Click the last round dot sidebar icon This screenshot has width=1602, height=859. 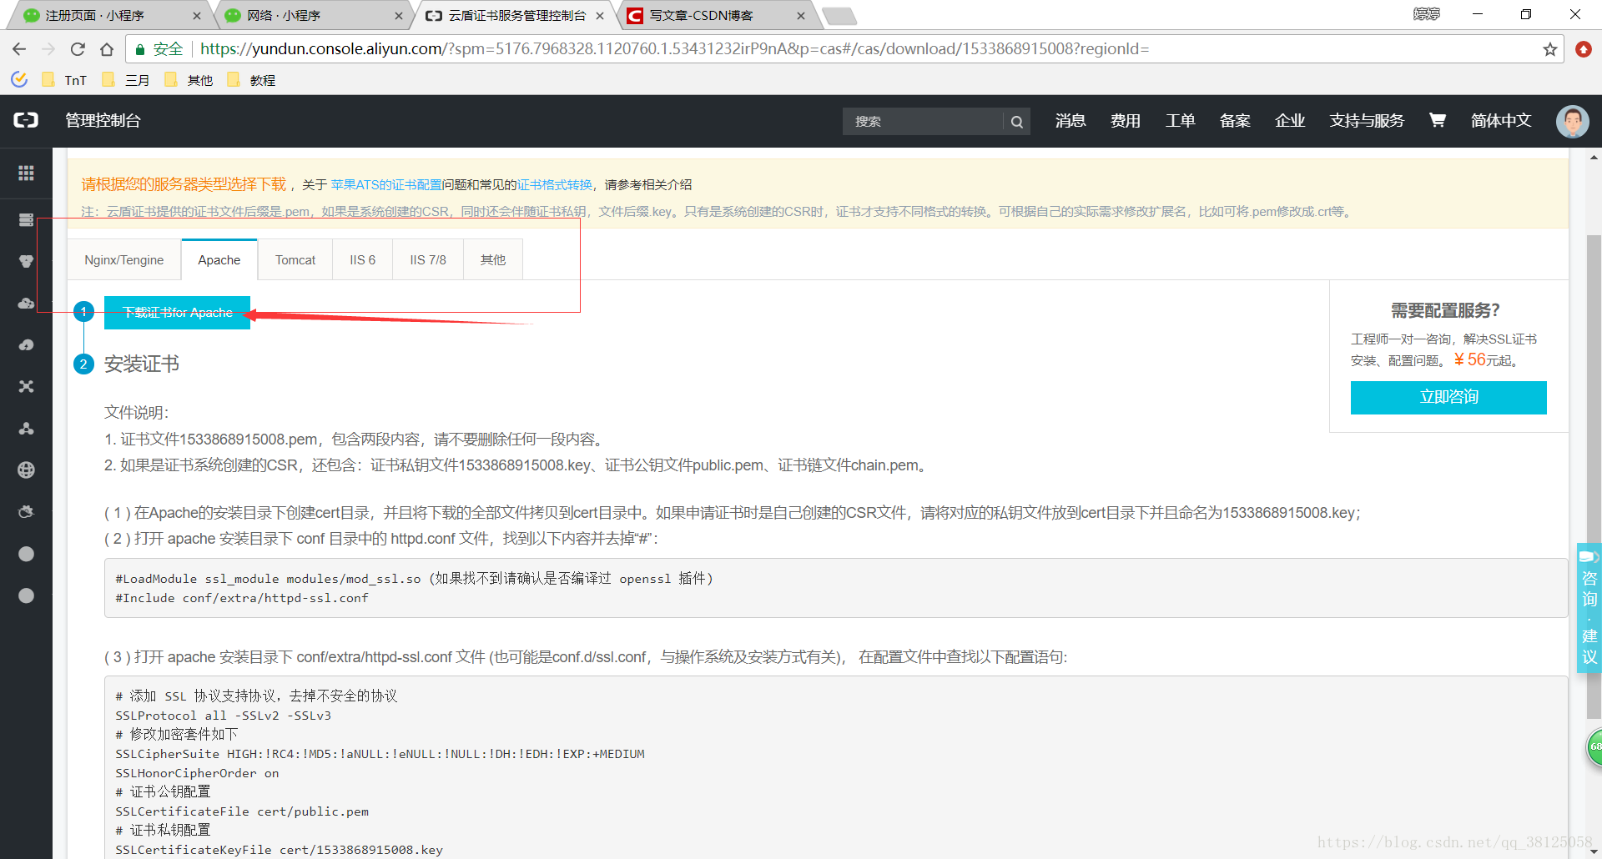coord(26,595)
